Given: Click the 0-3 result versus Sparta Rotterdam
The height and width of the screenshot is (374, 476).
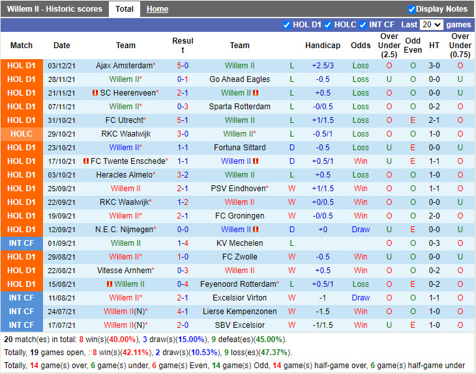Looking at the screenshot, I should point(183,107).
